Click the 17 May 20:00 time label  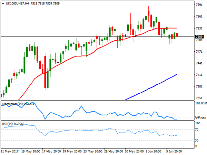pos(51,151)
